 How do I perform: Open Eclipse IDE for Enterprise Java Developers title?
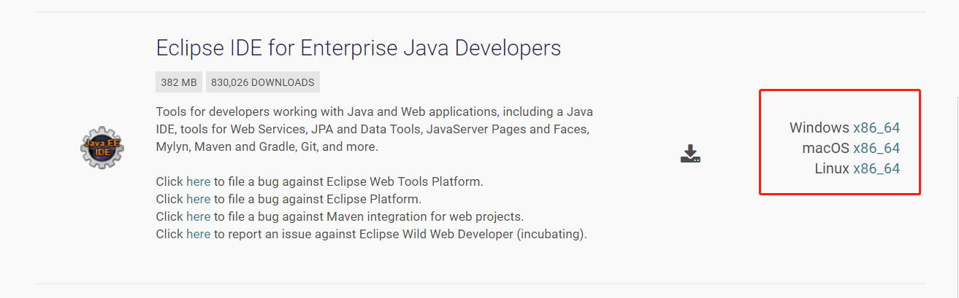pyautogui.click(x=359, y=48)
